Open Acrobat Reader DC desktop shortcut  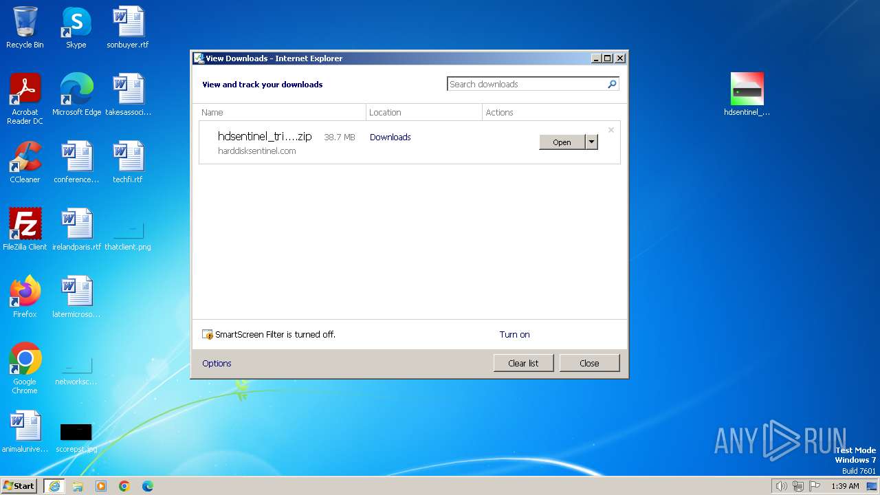25,98
